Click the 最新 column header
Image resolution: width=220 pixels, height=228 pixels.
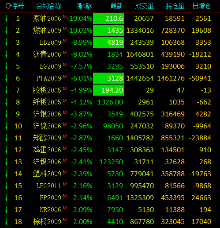pyautogui.click(x=116, y=6)
